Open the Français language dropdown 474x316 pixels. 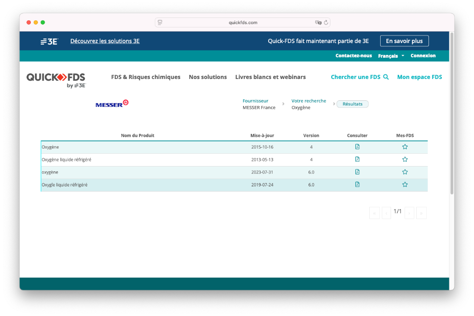pyautogui.click(x=391, y=56)
